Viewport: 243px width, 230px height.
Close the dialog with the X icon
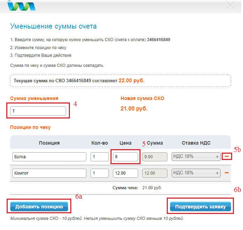(x=230, y=5)
